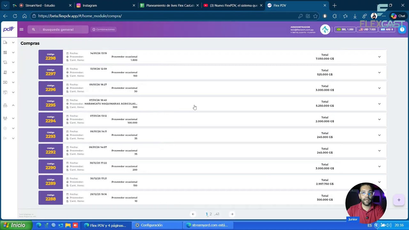Go to page 41 of purchases
The width and height of the screenshot is (409, 230).
click(217, 214)
